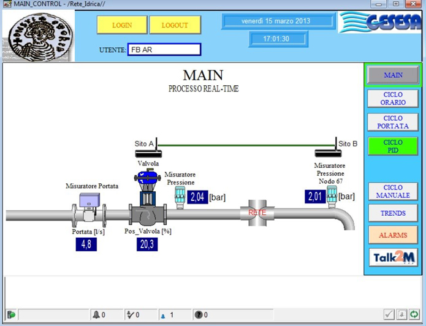Click the alarm bell icon in status bar

[96, 315]
